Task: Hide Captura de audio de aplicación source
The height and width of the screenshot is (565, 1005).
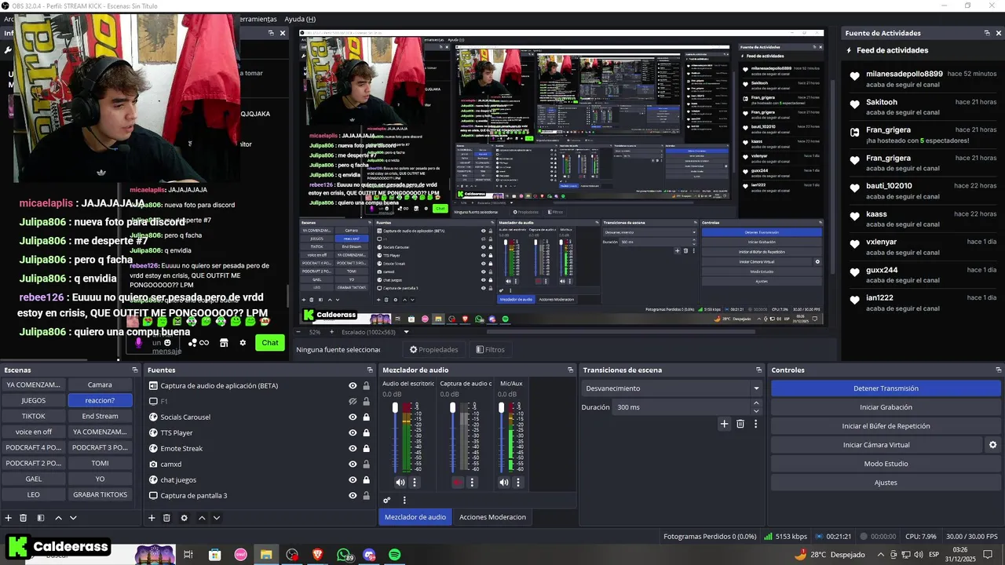Action: (353, 385)
